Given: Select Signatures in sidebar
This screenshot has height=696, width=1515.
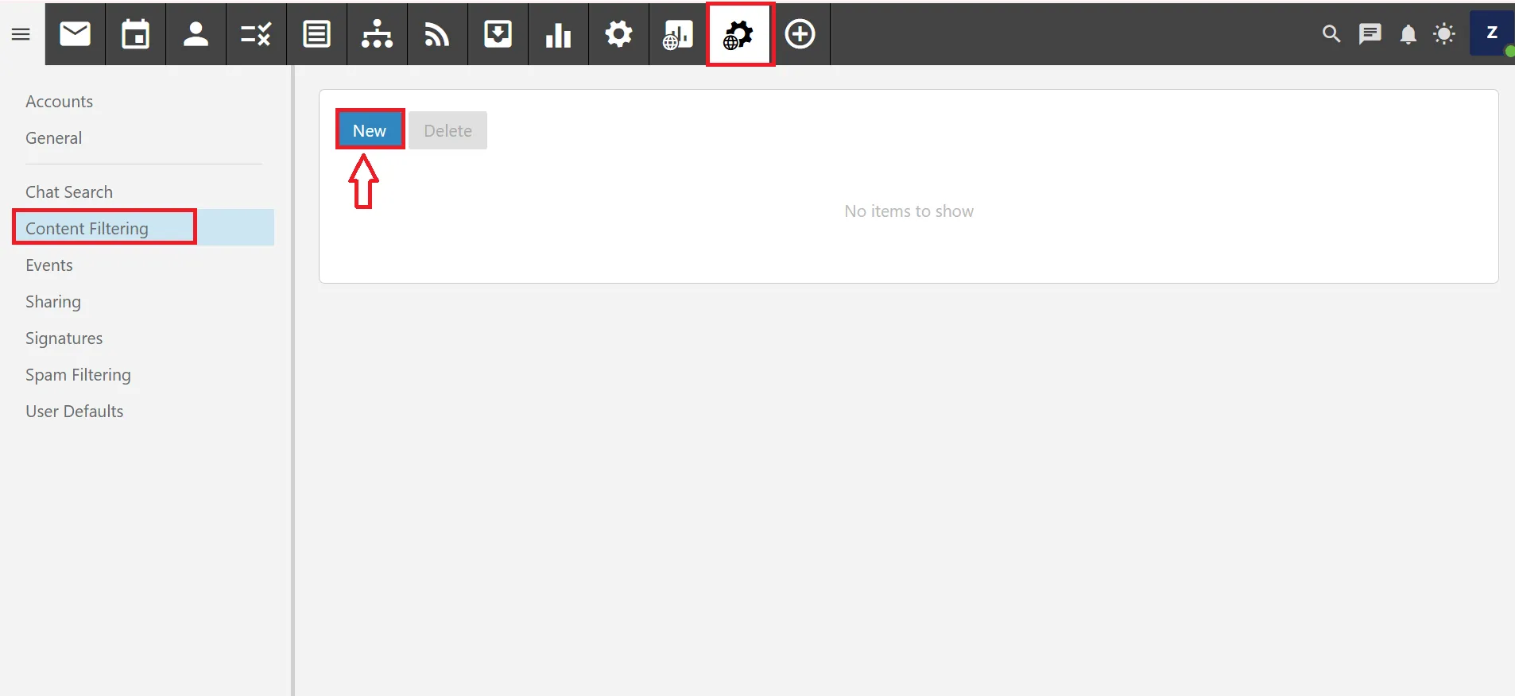Looking at the screenshot, I should (64, 338).
